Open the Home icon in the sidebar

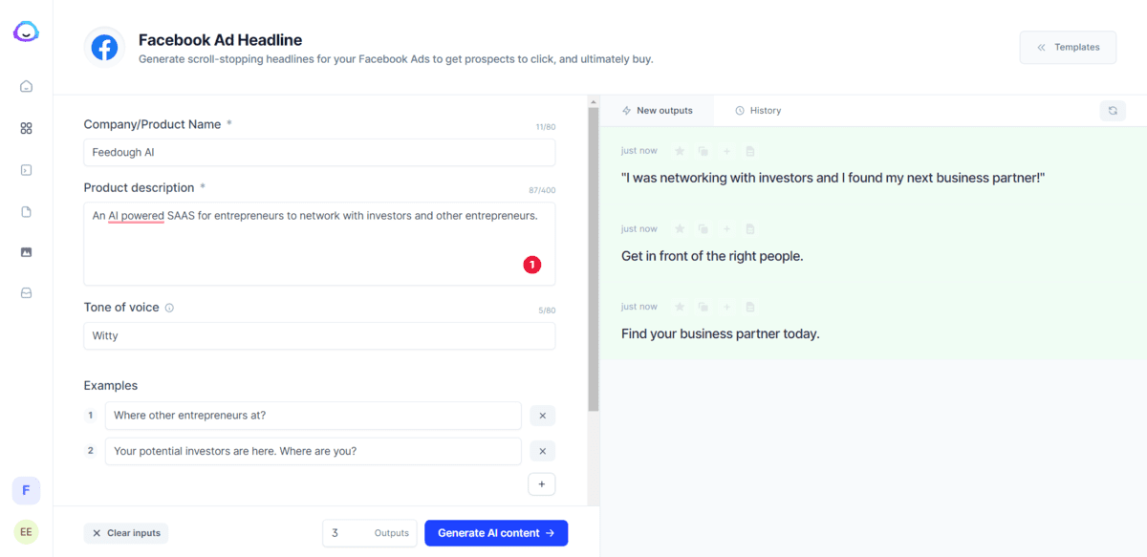click(x=26, y=86)
